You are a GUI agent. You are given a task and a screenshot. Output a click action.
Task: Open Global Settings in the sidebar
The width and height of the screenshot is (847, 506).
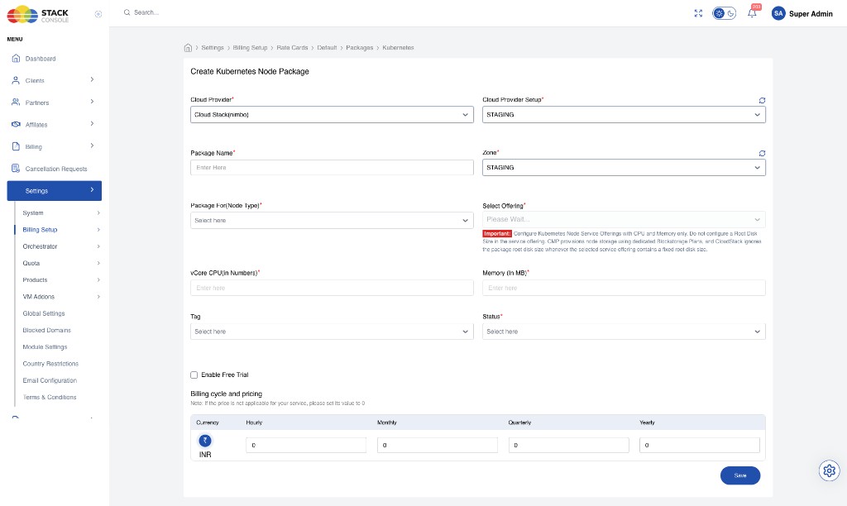coord(44,313)
